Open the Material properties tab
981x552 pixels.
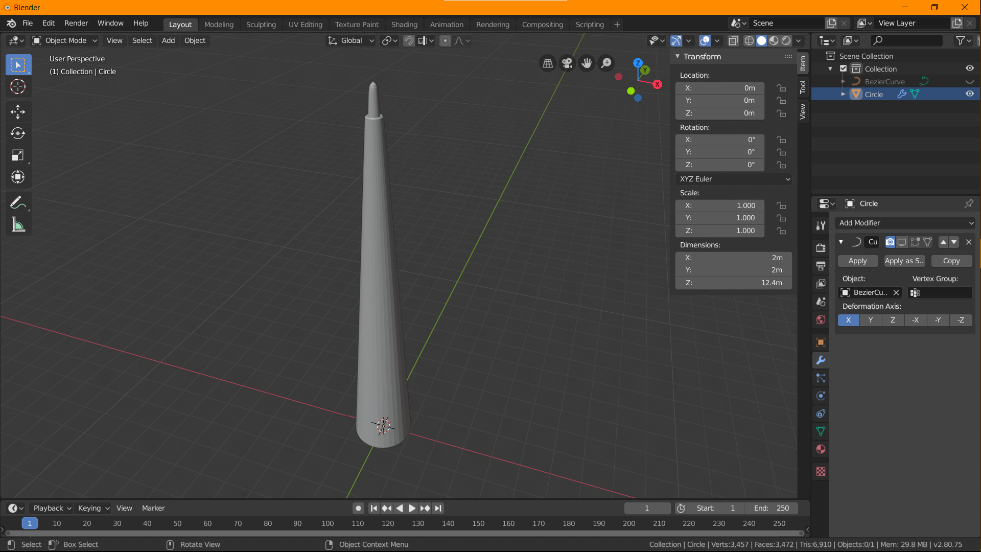pos(821,449)
